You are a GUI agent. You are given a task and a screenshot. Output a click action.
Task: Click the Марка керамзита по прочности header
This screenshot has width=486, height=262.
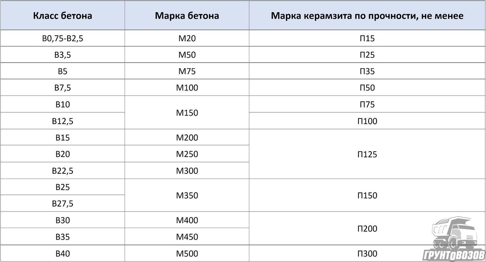[367, 16]
